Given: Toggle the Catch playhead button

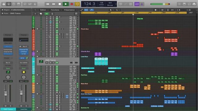Looking at the screenshot, I should pos(92,10).
